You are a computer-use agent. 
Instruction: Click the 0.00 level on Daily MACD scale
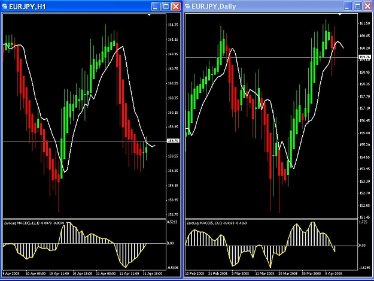pos(363,246)
